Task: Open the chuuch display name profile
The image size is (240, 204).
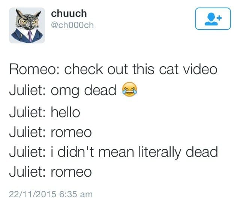Action: tap(69, 13)
